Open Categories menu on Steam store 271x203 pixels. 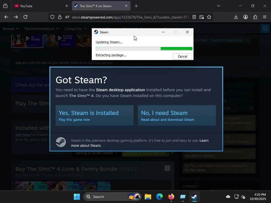pyautogui.click(x=75, y=29)
